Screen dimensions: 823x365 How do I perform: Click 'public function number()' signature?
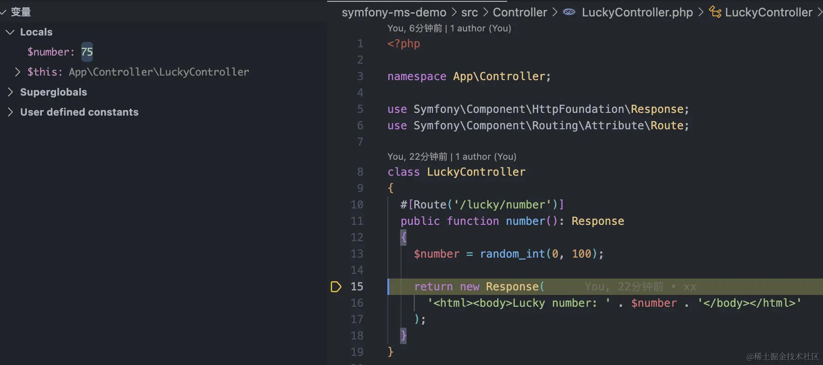(479, 221)
